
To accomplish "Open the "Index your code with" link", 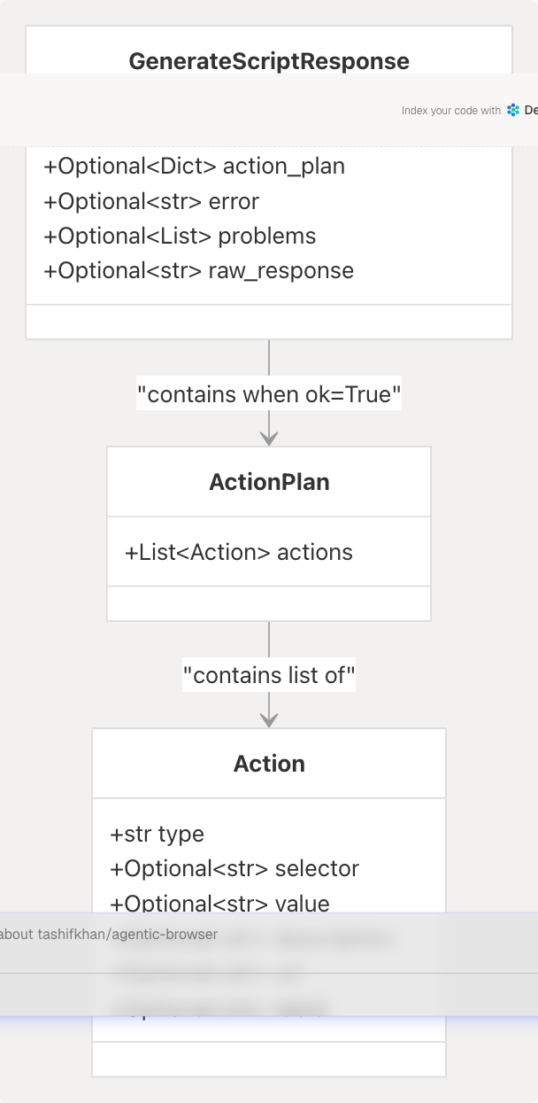I will (451, 111).
